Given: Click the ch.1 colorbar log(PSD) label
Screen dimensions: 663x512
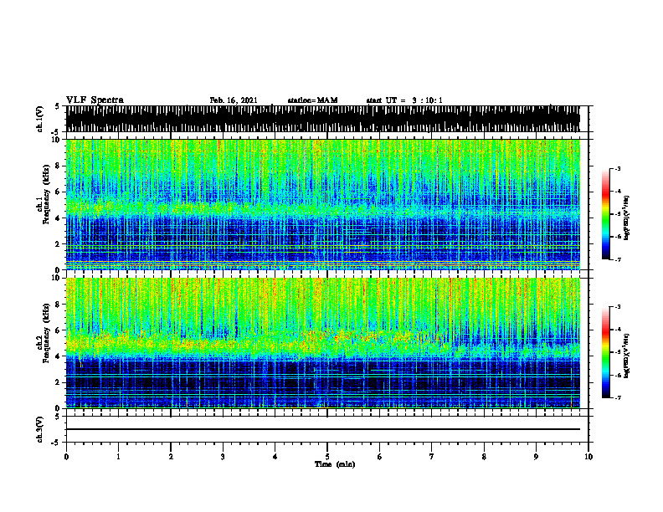Looking at the screenshot, I should tap(626, 218).
